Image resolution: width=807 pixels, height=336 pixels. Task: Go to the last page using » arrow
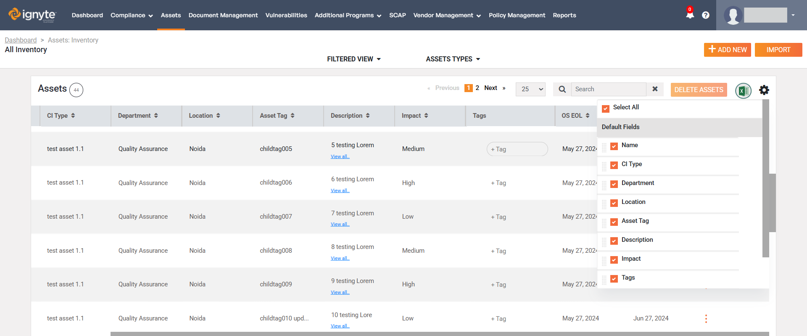click(504, 88)
